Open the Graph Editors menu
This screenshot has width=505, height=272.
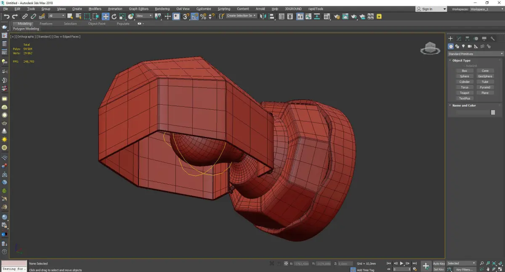138,9
